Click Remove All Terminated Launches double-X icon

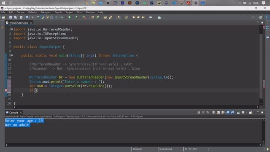(208, 112)
